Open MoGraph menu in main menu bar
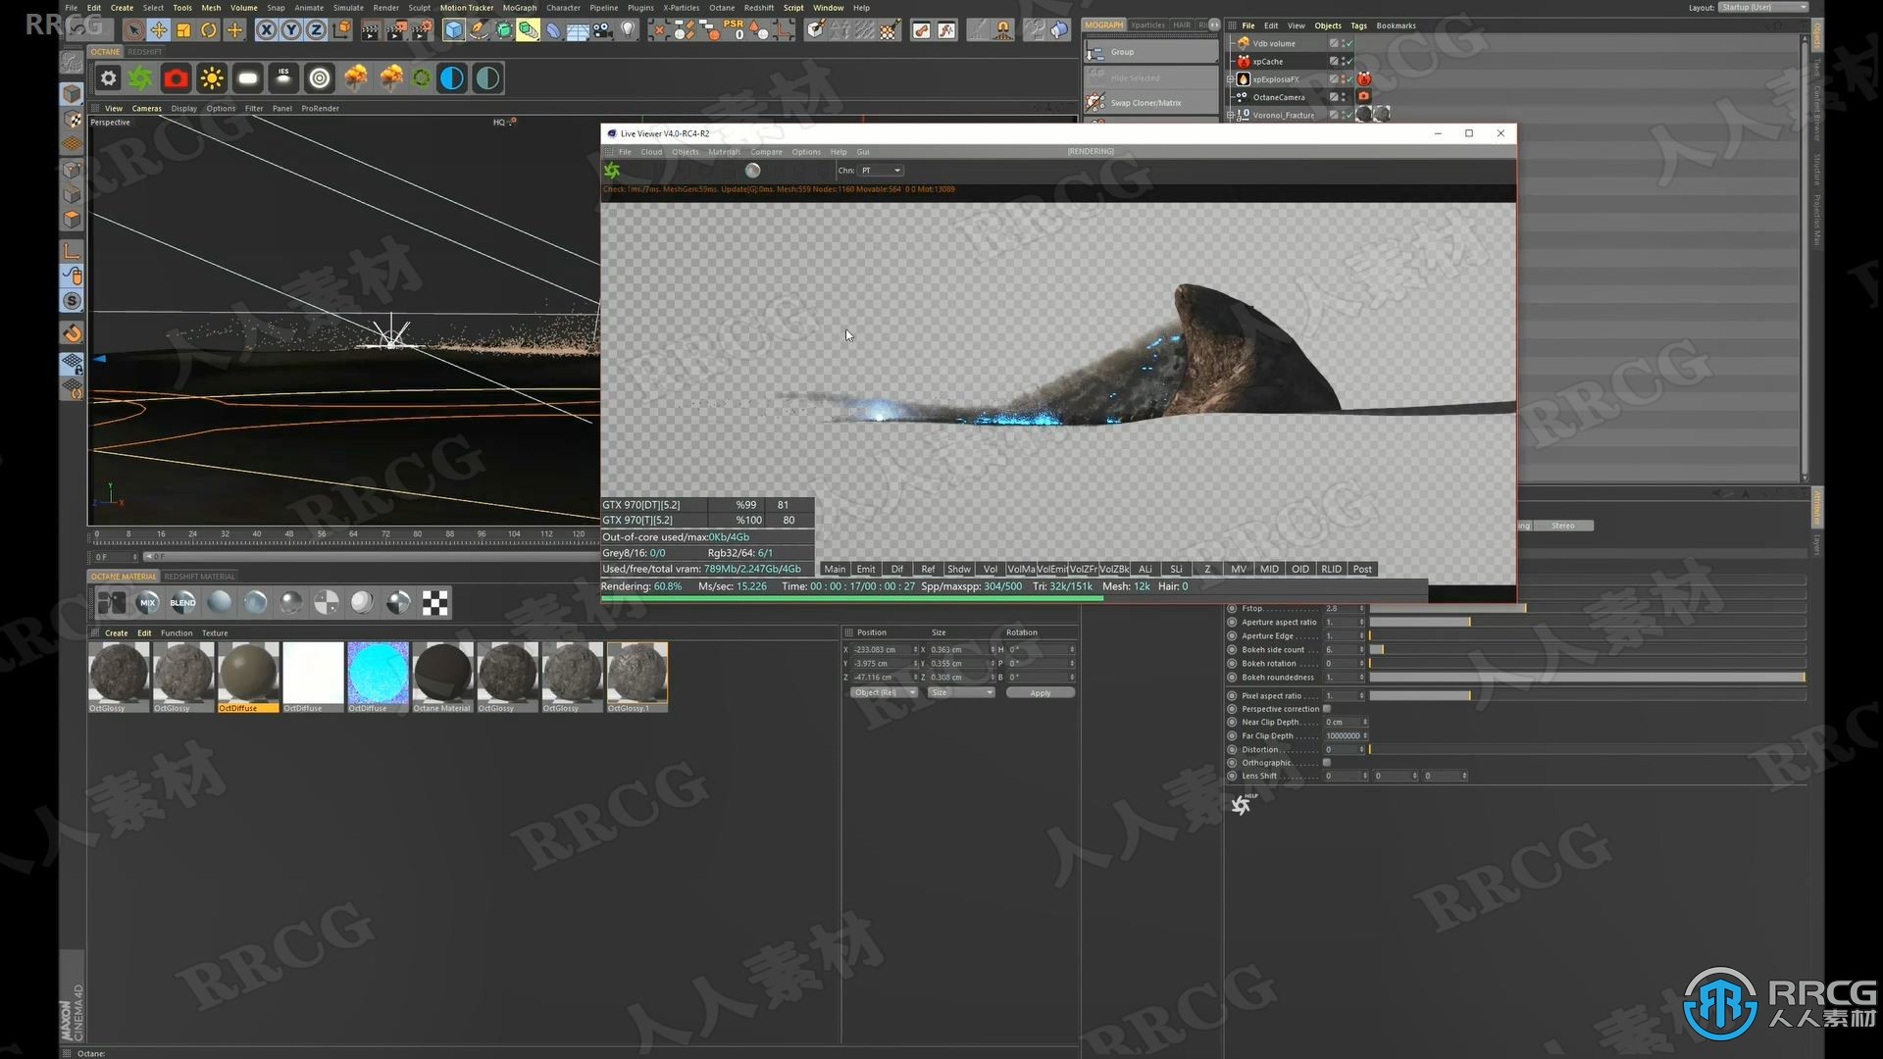The height and width of the screenshot is (1059, 1883). (x=519, y=7)
